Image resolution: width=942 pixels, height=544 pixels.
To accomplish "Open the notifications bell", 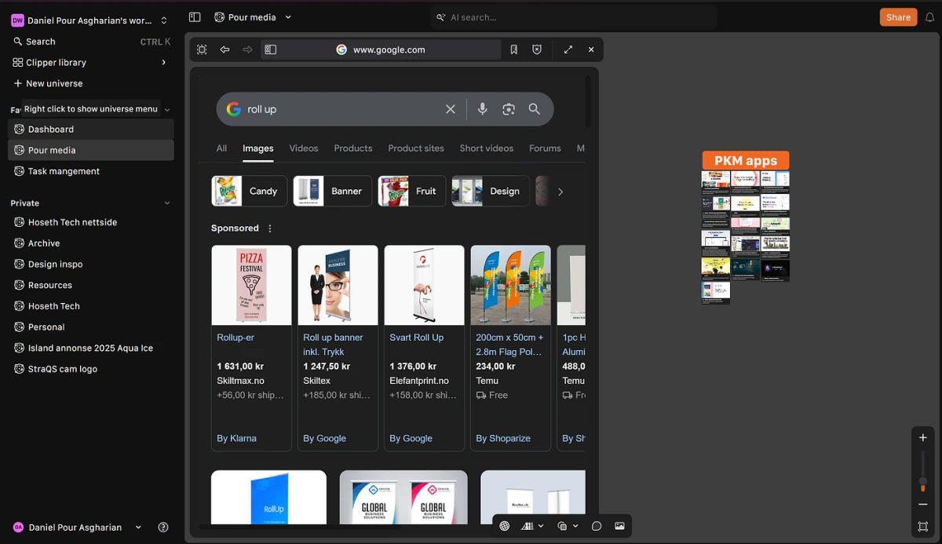I will [929, 17].
